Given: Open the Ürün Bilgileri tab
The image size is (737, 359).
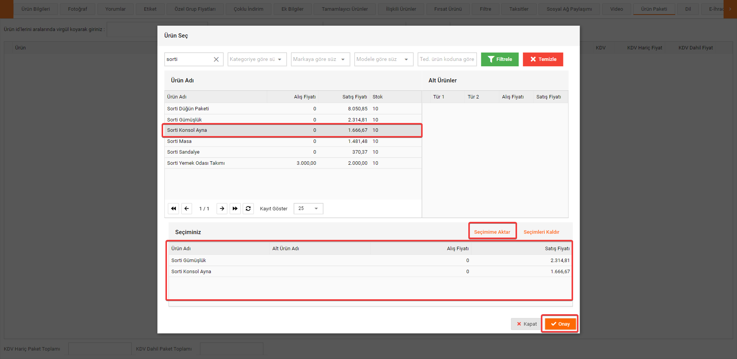Looking at the screenshot, I should pos(36,9).
